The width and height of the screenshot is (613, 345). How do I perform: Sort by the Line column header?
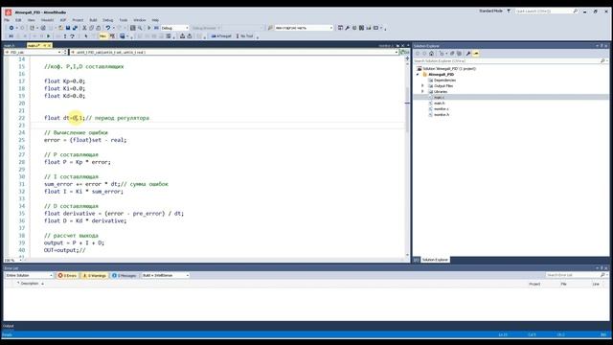(596, 284)
